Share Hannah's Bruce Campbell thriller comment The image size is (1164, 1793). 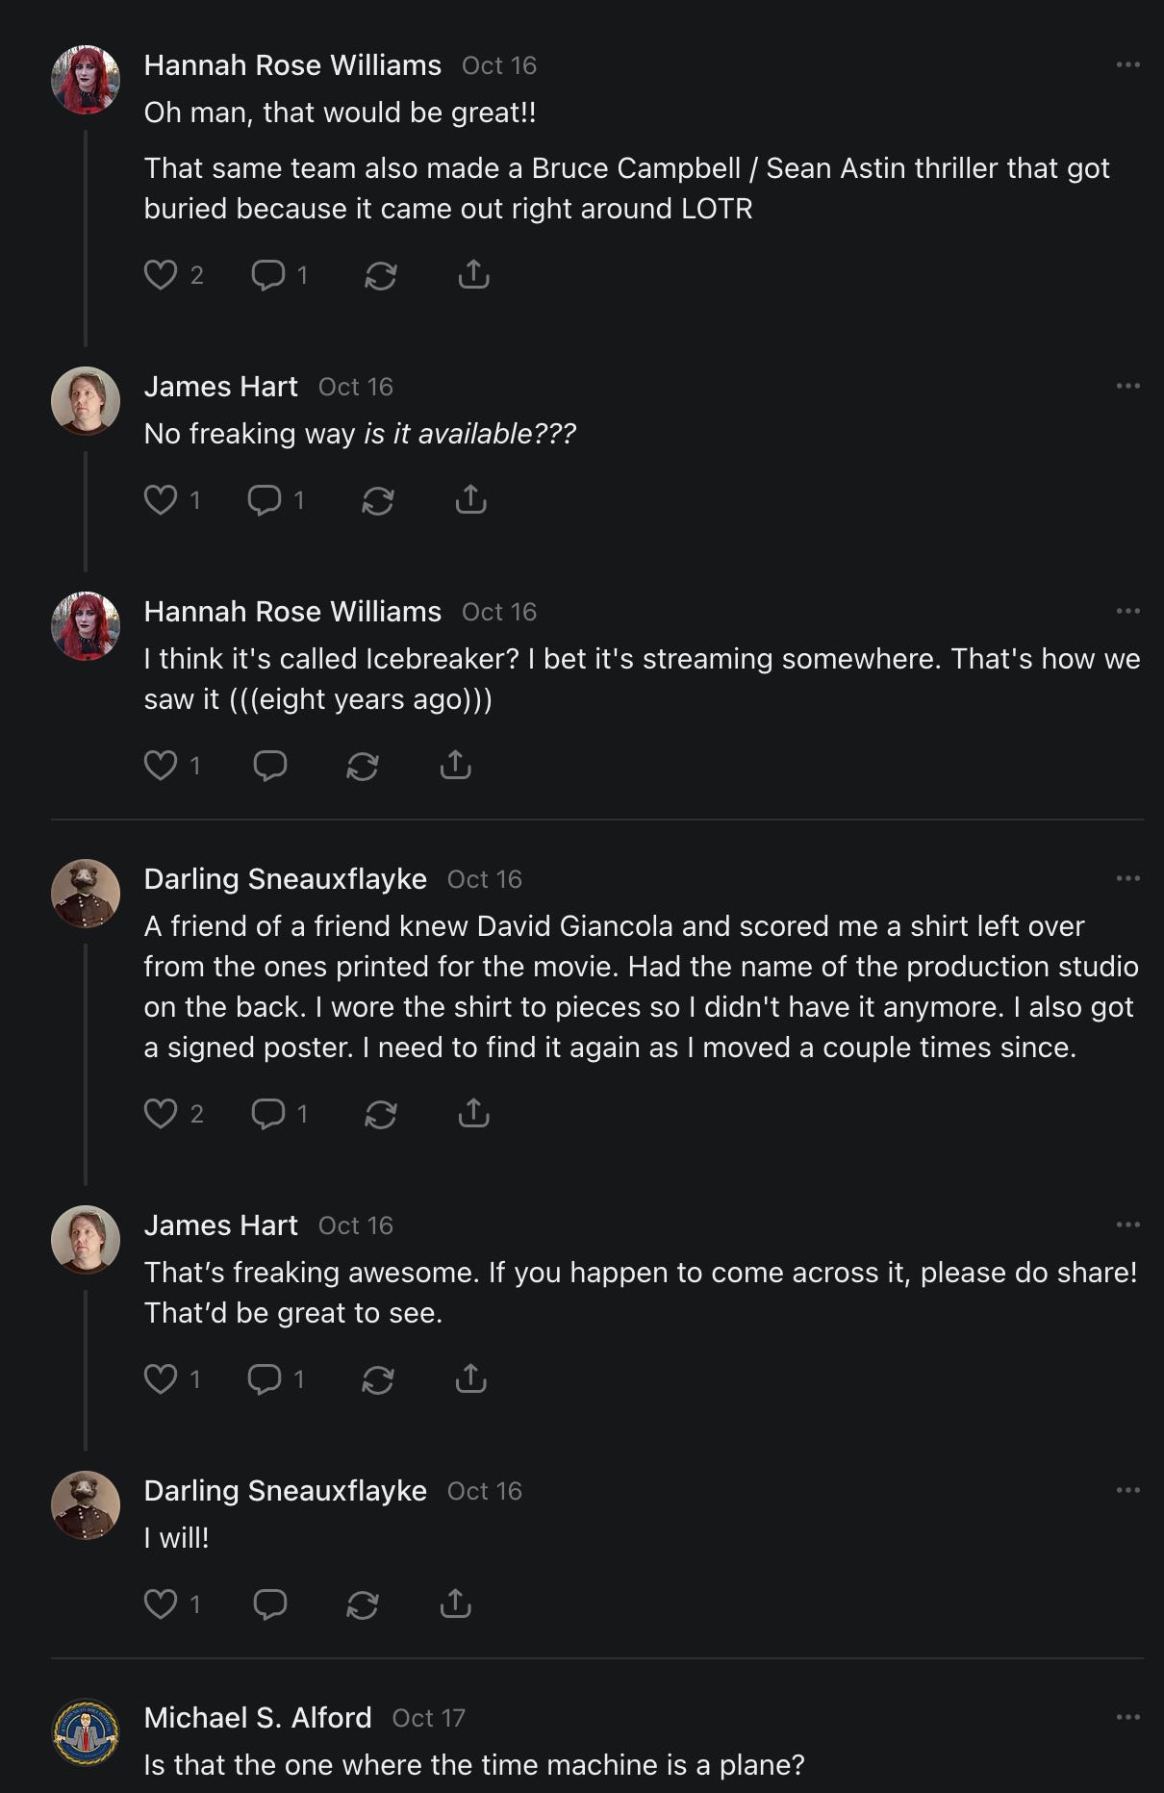coord(473,276)
